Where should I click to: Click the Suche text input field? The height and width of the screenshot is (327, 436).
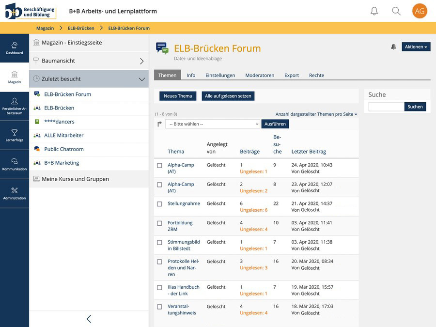click(386, 107)
